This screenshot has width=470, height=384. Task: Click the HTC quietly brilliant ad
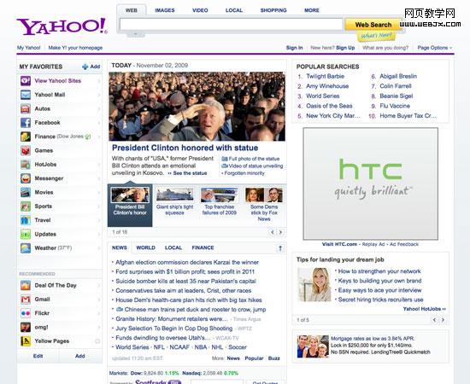pos(371,183)
